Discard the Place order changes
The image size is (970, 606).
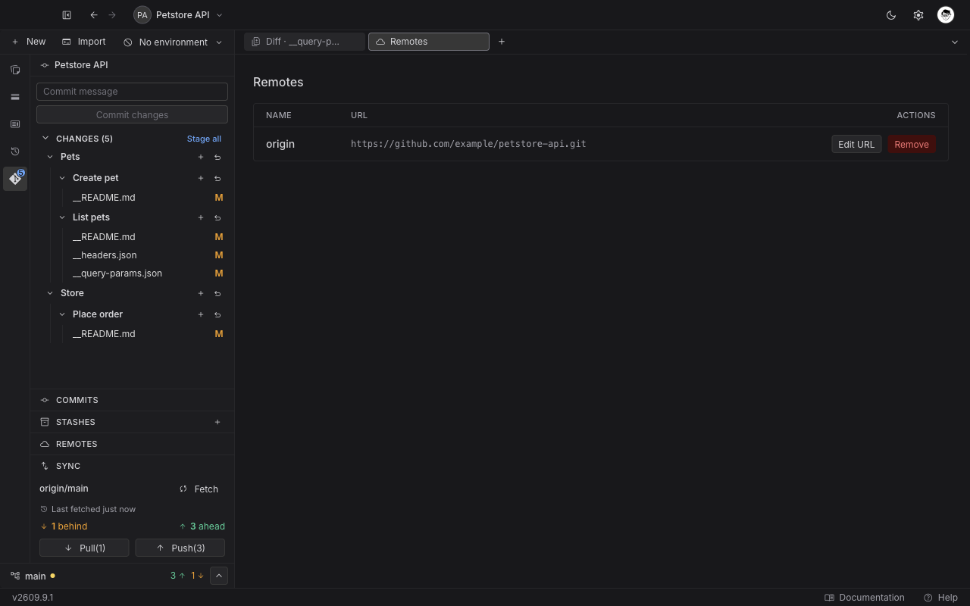[217, 314]
